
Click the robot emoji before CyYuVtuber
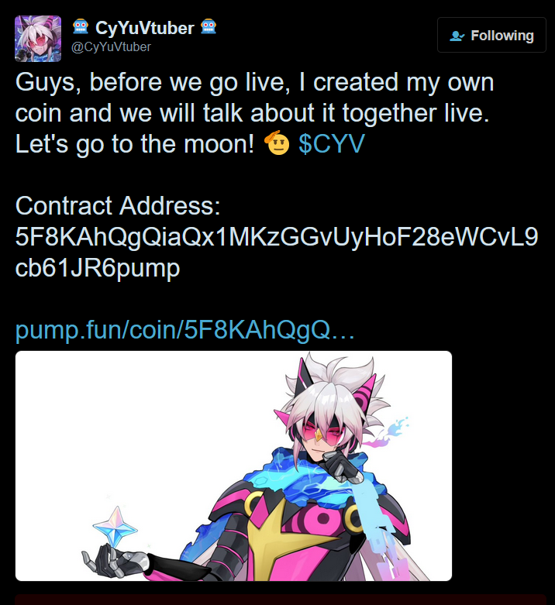81,27
